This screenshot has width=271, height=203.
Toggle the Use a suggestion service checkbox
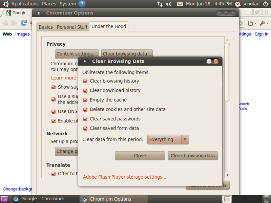(x=54, y=99)
